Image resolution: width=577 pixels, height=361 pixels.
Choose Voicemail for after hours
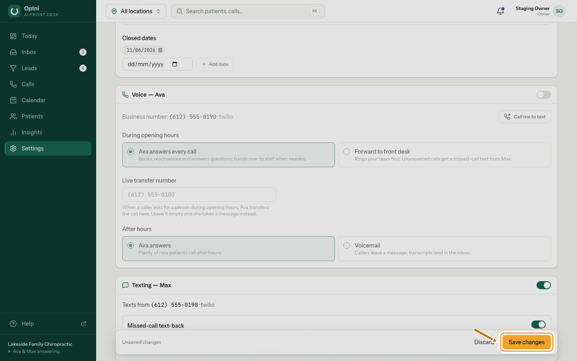tap(444, 249)
